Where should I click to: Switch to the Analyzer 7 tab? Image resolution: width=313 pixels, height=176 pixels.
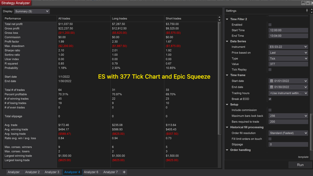coord(110,172)
